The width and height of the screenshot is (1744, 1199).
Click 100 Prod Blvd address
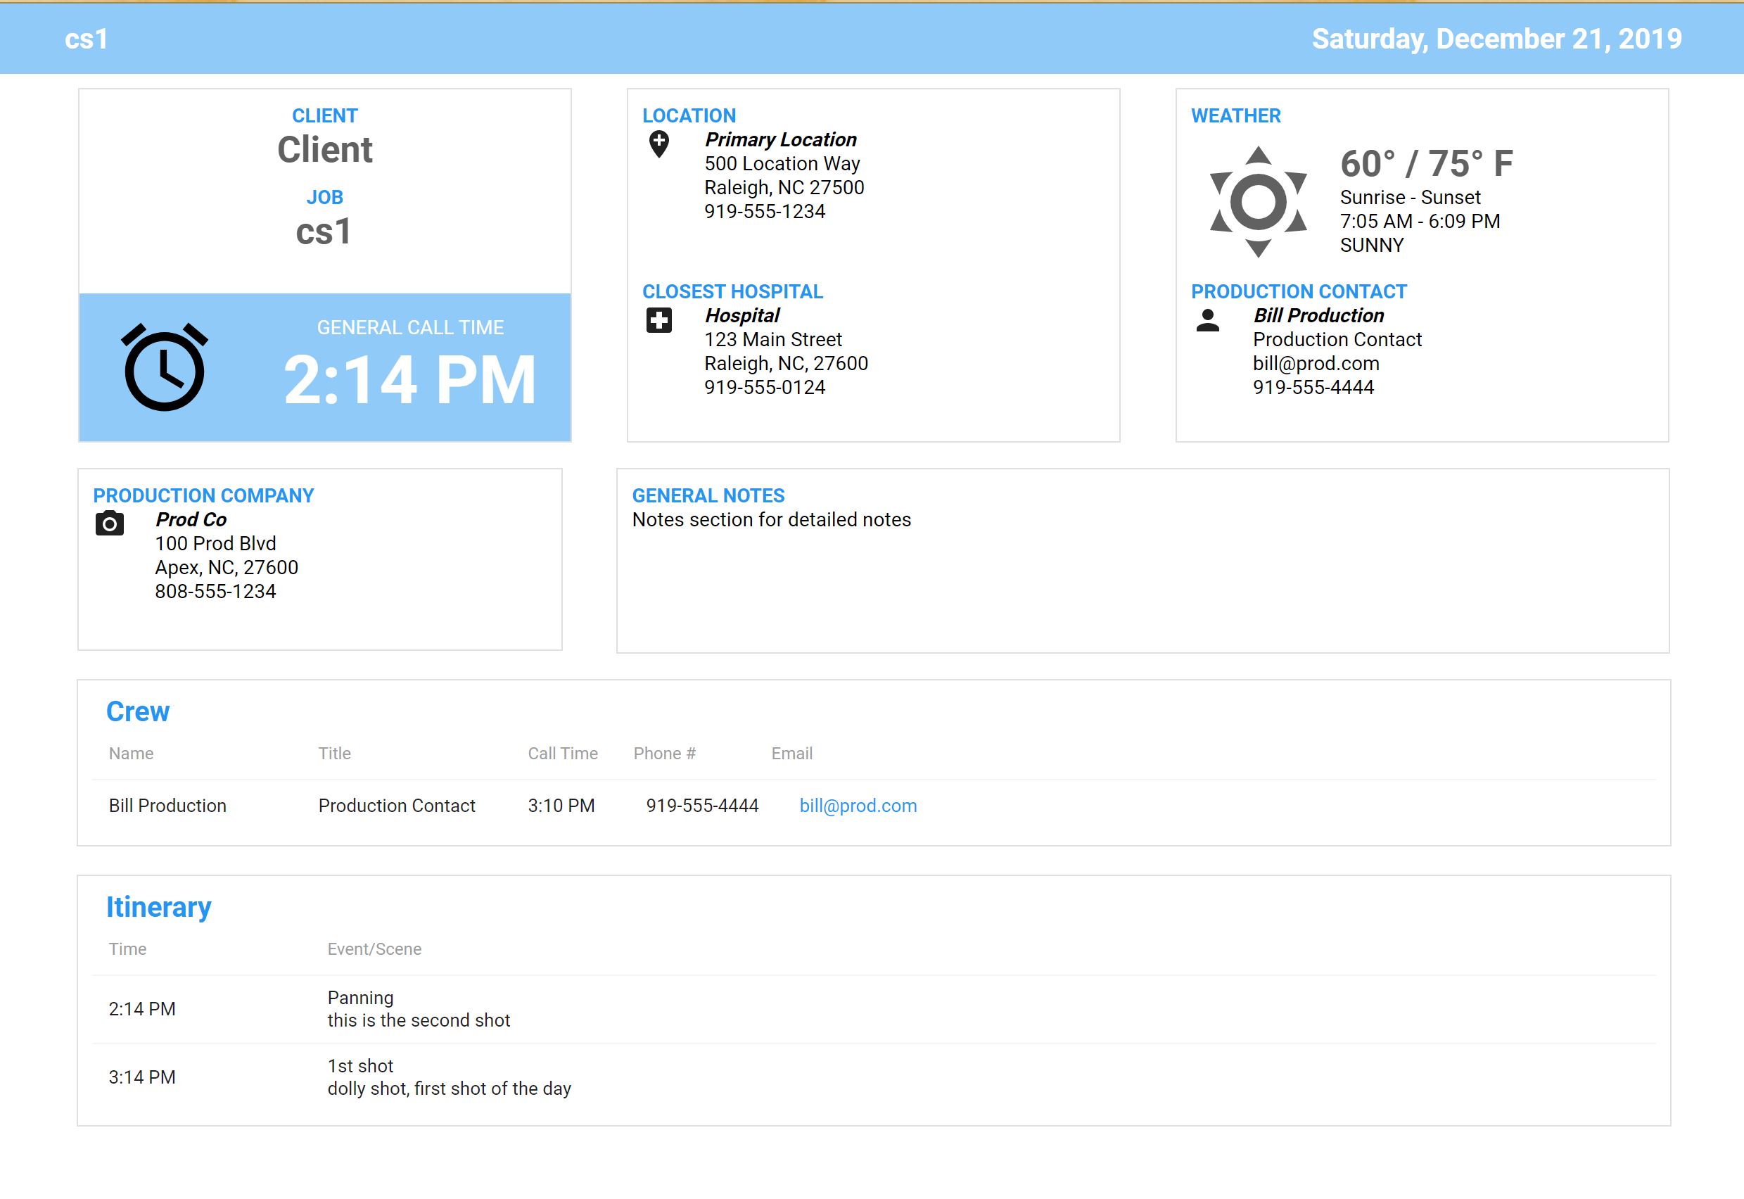(215, 544)
